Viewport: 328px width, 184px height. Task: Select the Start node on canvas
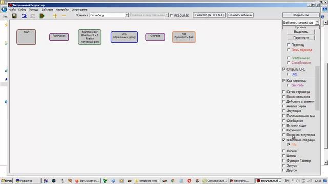tap(26, 37)
